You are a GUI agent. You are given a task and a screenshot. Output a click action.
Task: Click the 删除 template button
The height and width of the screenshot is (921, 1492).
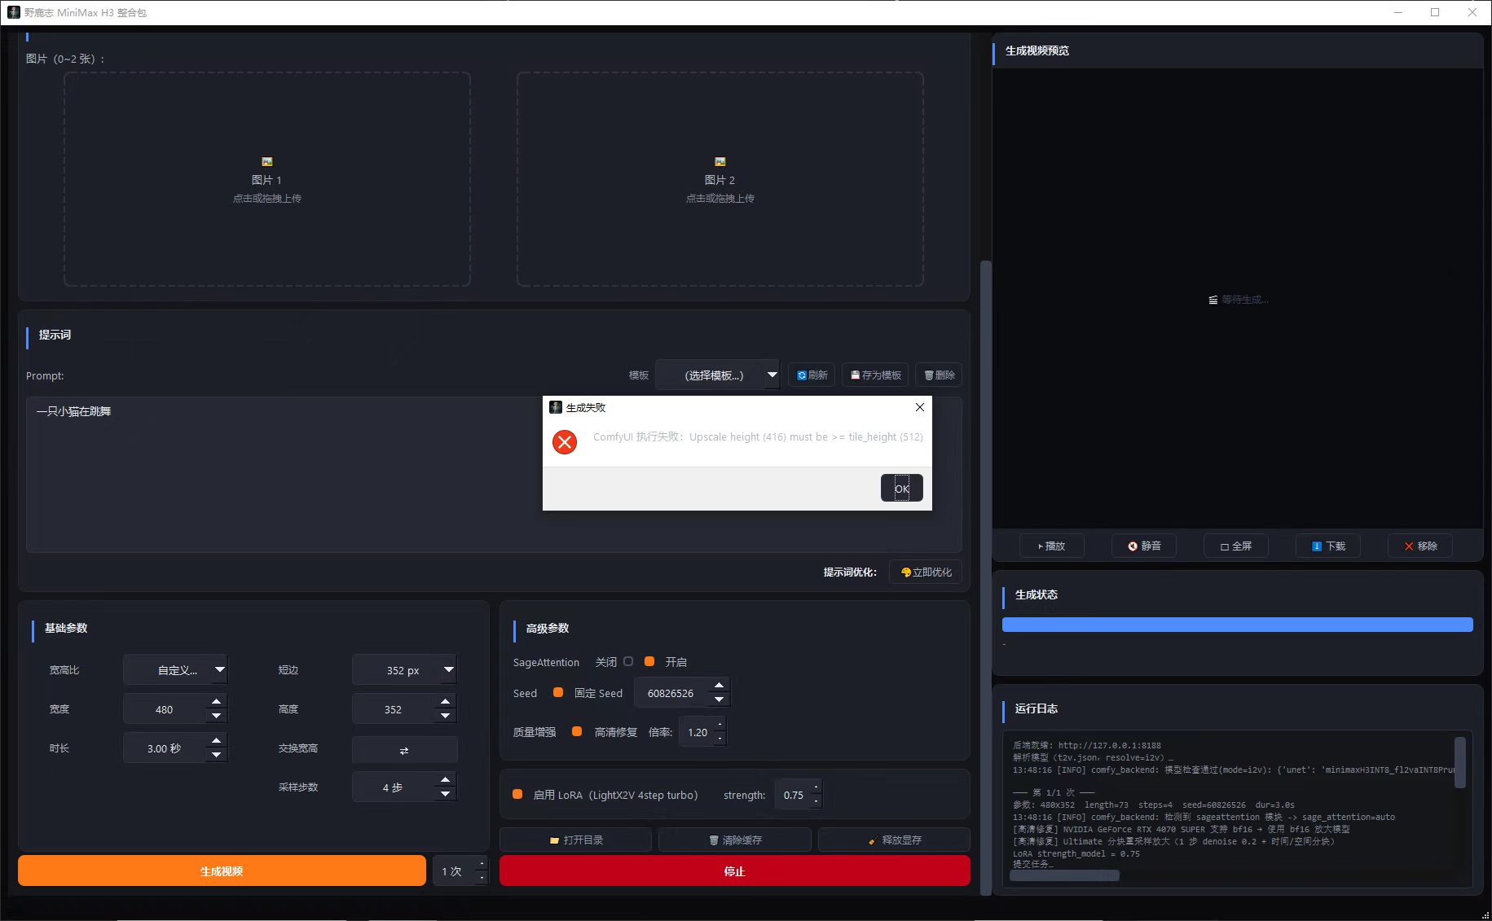(939, 375)
